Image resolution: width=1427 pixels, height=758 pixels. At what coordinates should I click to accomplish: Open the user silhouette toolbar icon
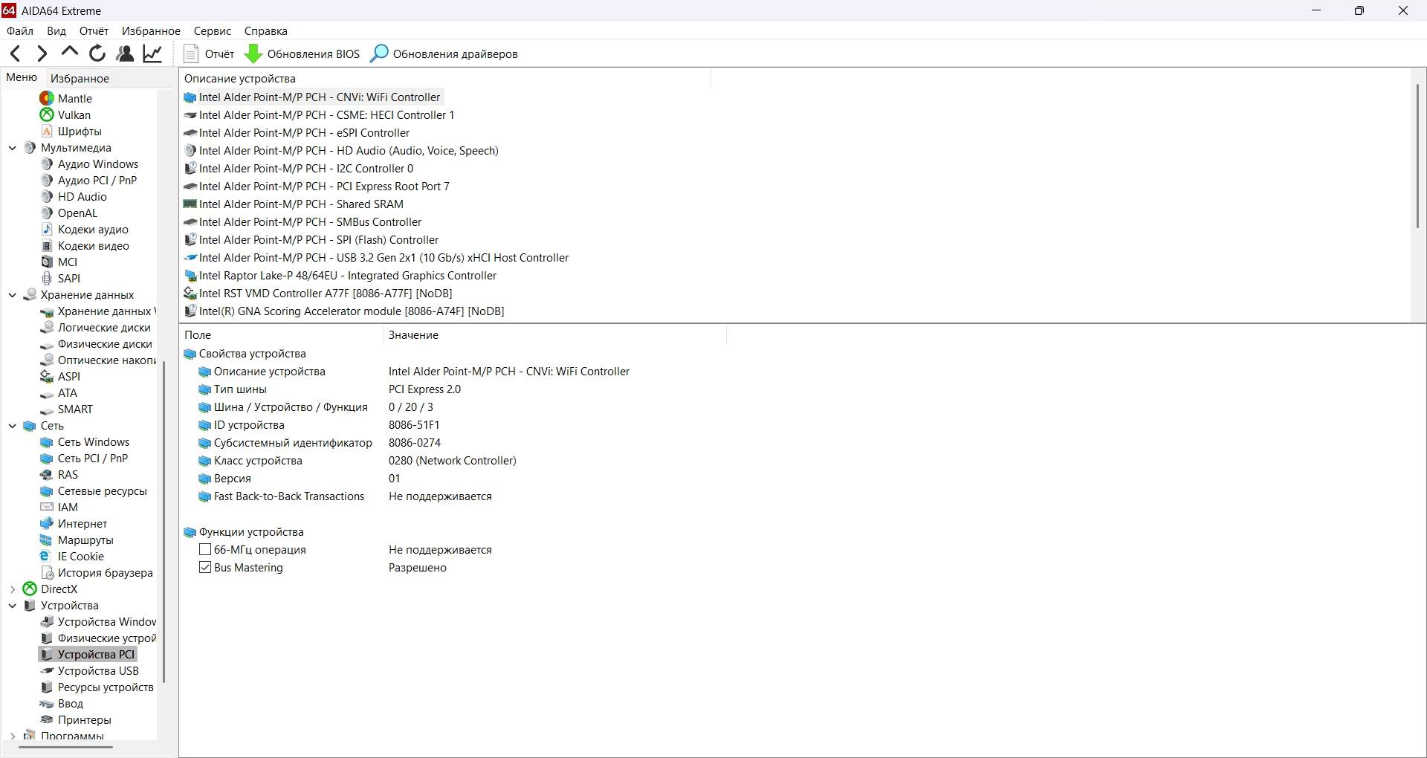125,54
